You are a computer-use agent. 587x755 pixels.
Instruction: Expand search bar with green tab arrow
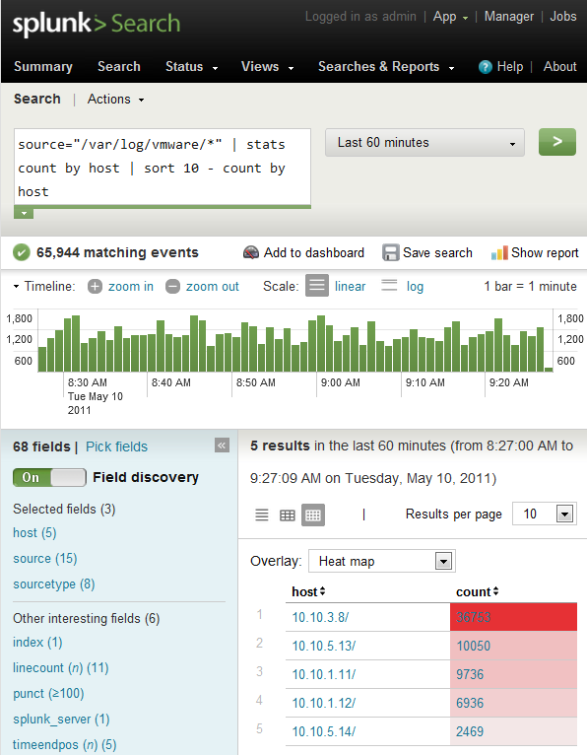[x=24, y=213]
